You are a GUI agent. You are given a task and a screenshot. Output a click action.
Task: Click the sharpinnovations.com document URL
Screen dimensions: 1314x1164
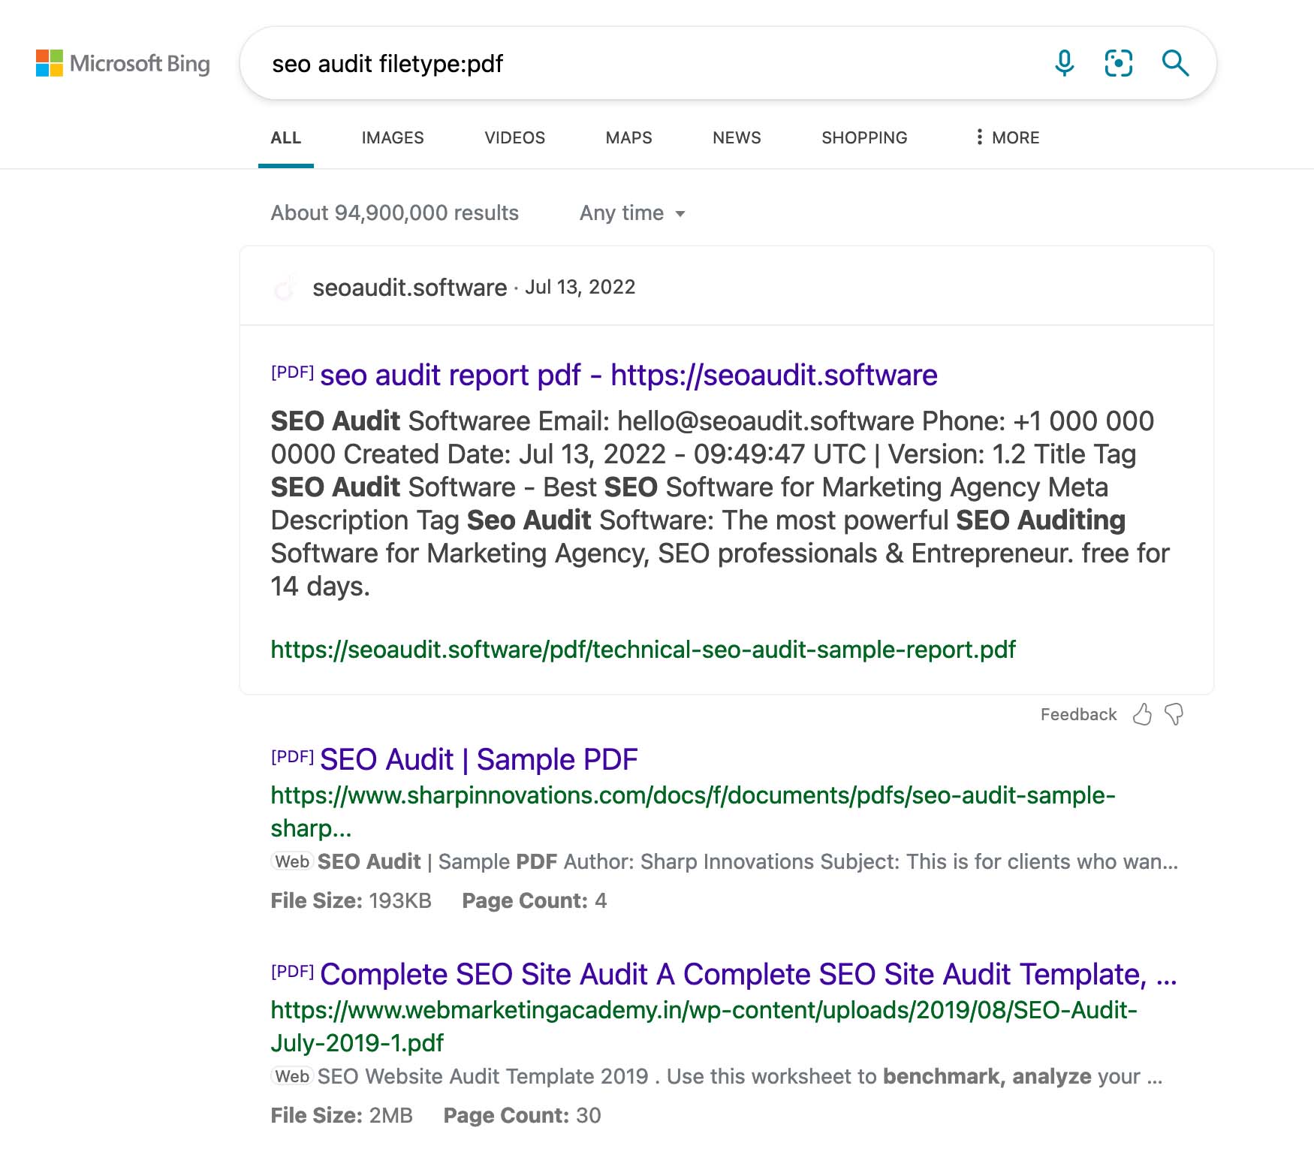(x=693, y=811)
